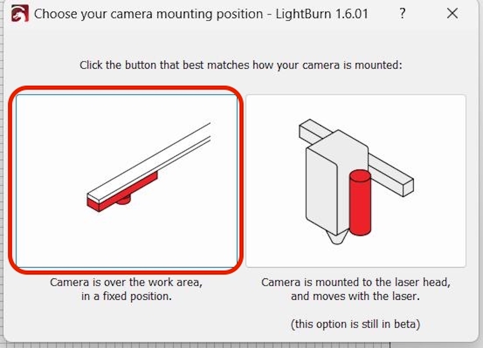
Task: Open the question mark help button
Action: 402,13
